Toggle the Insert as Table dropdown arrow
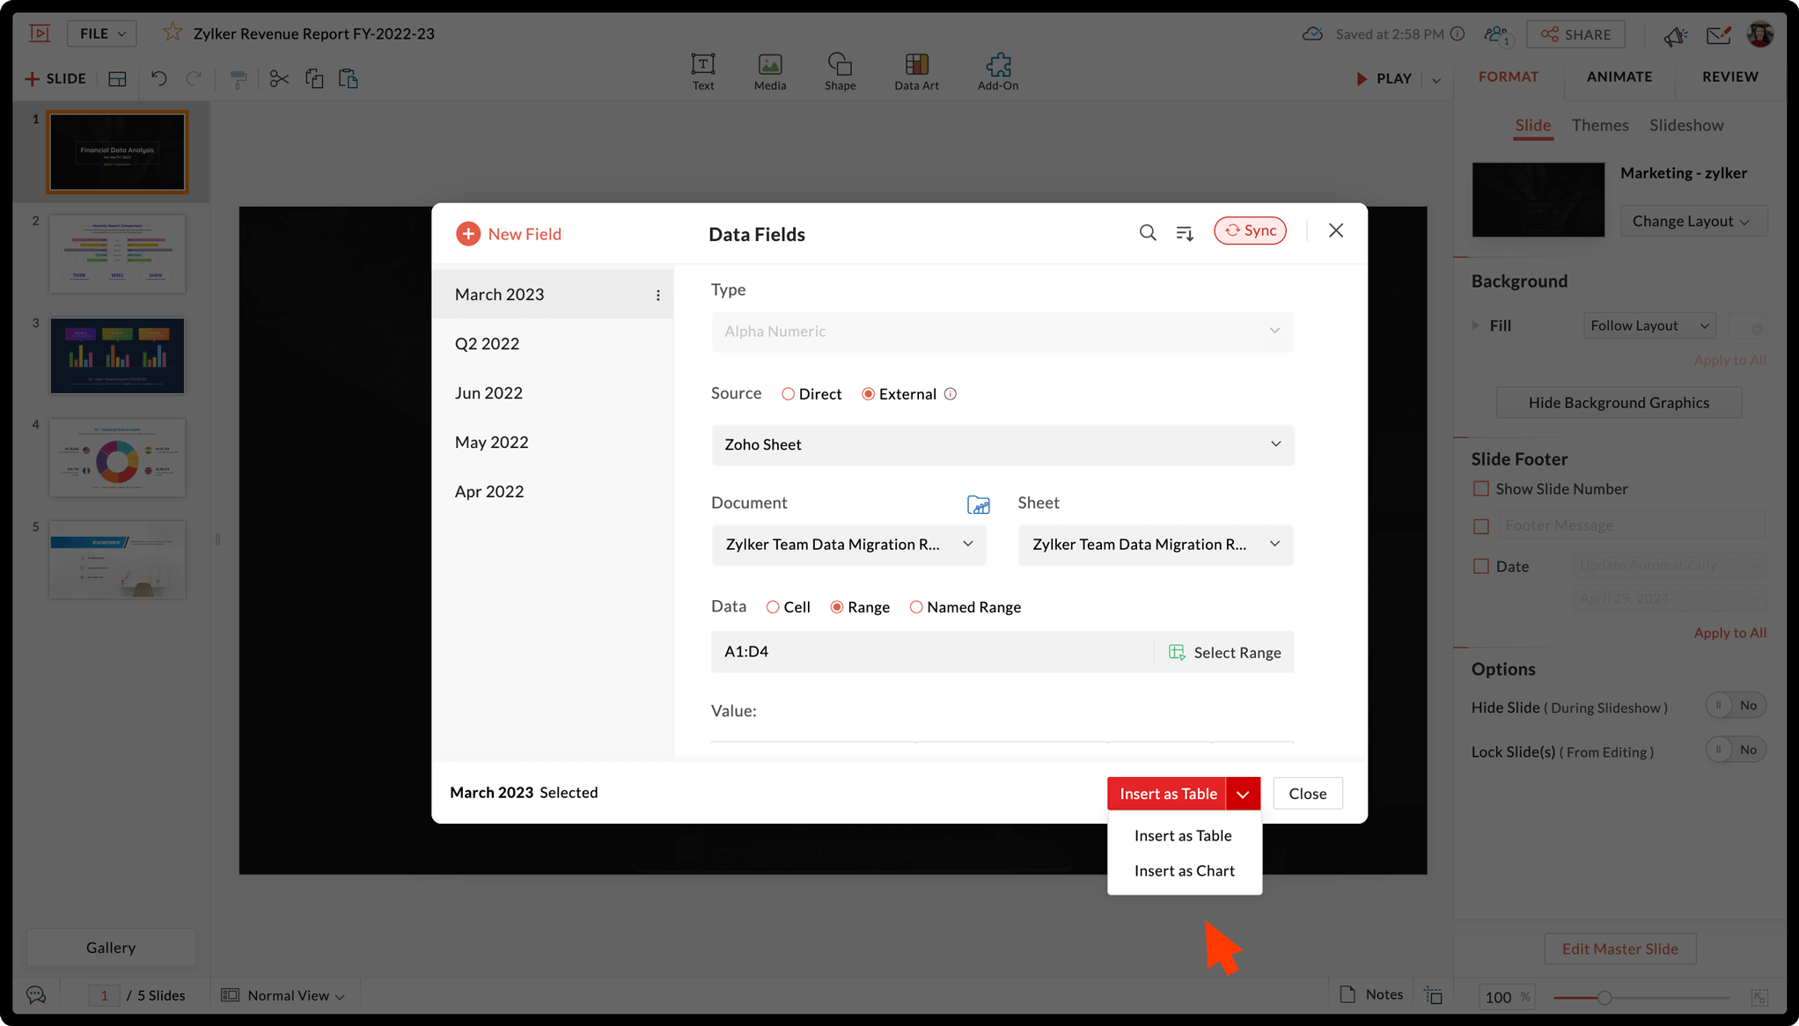Screen dimensions: 1799x1026 point(1242,794)
